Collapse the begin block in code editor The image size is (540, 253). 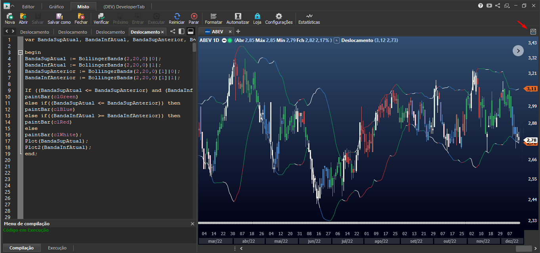[x=21, y=52]
